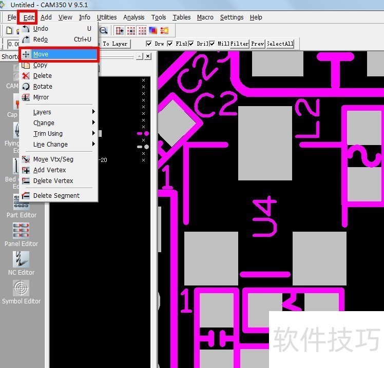Screen dimensions: 384x368
Task: Launch the Symbol Editor shortcut
Action: [x=21, y=288]
